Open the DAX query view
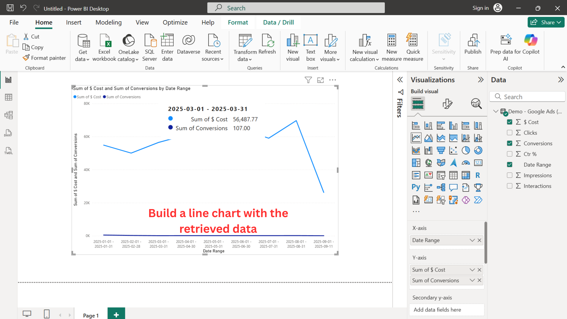Viewport: 567px width, 319px height. pyautogui.click(x=8, y=133)
